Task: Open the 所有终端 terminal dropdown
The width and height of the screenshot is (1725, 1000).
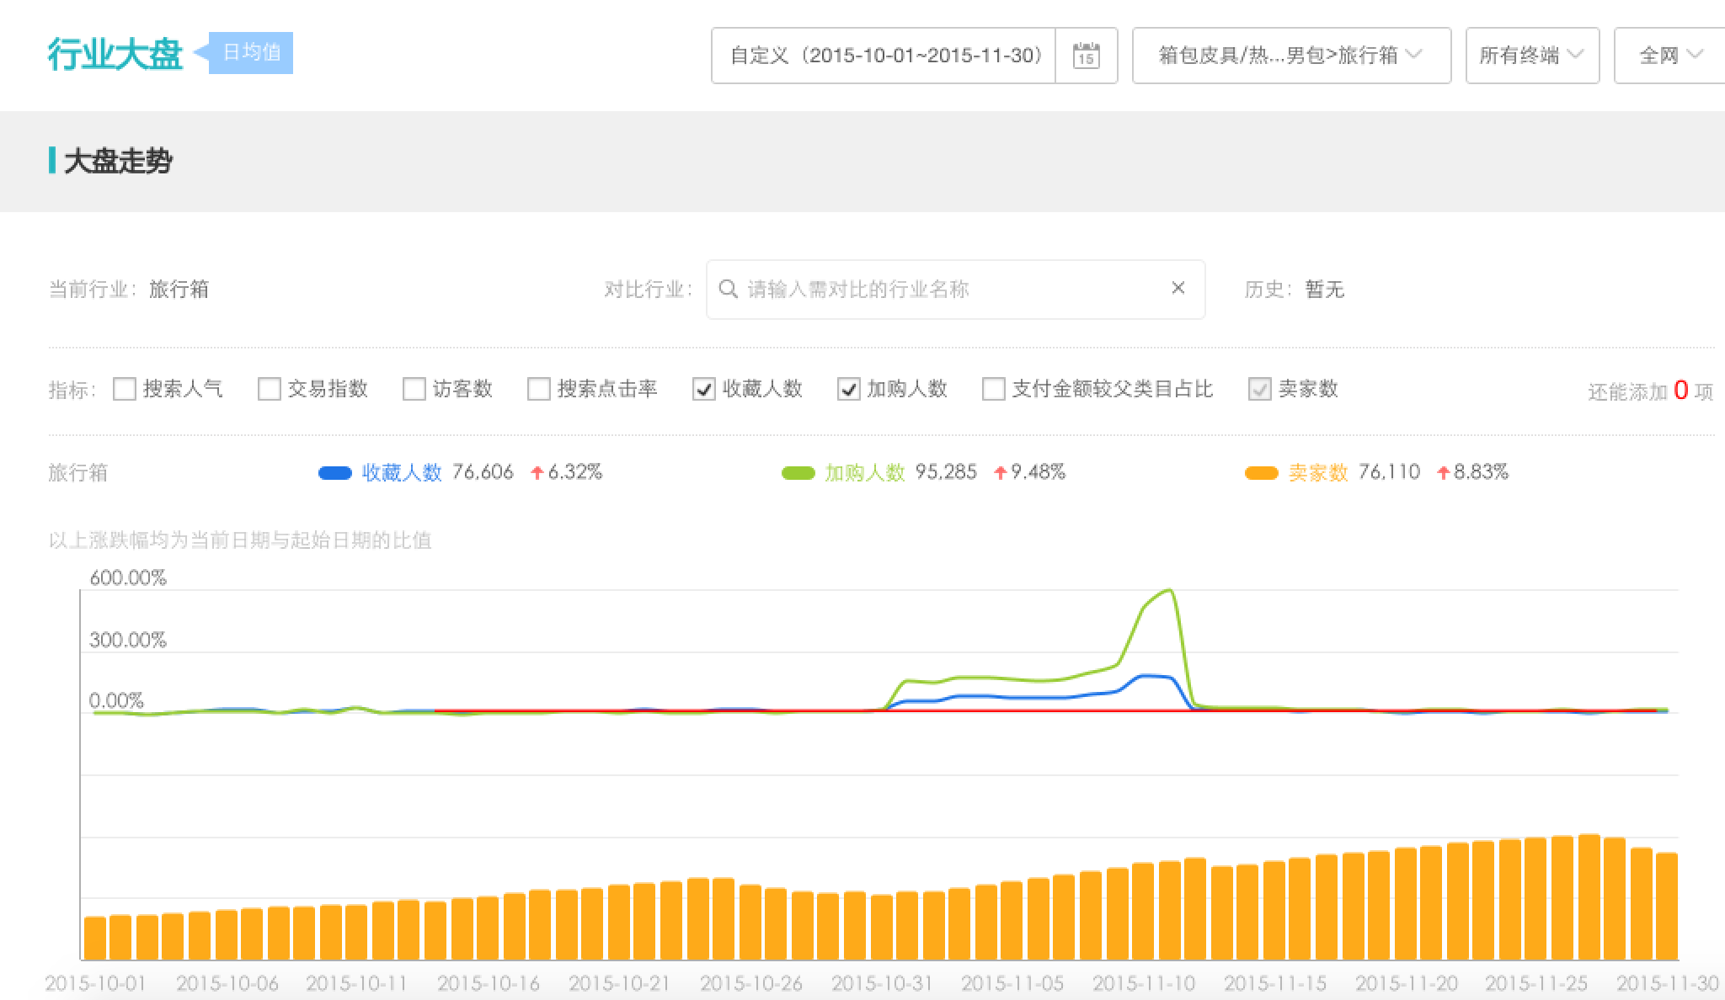Action: pyautogui.click(x=1532, y=56)
